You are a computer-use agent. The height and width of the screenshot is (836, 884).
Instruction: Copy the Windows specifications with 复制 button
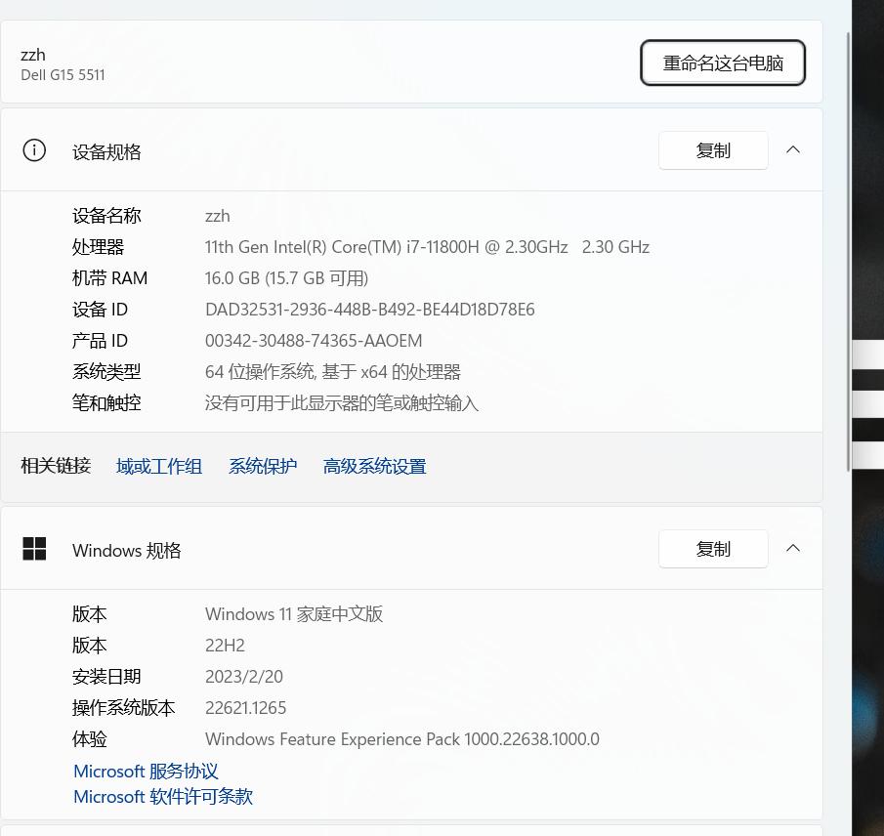(713, 549)
